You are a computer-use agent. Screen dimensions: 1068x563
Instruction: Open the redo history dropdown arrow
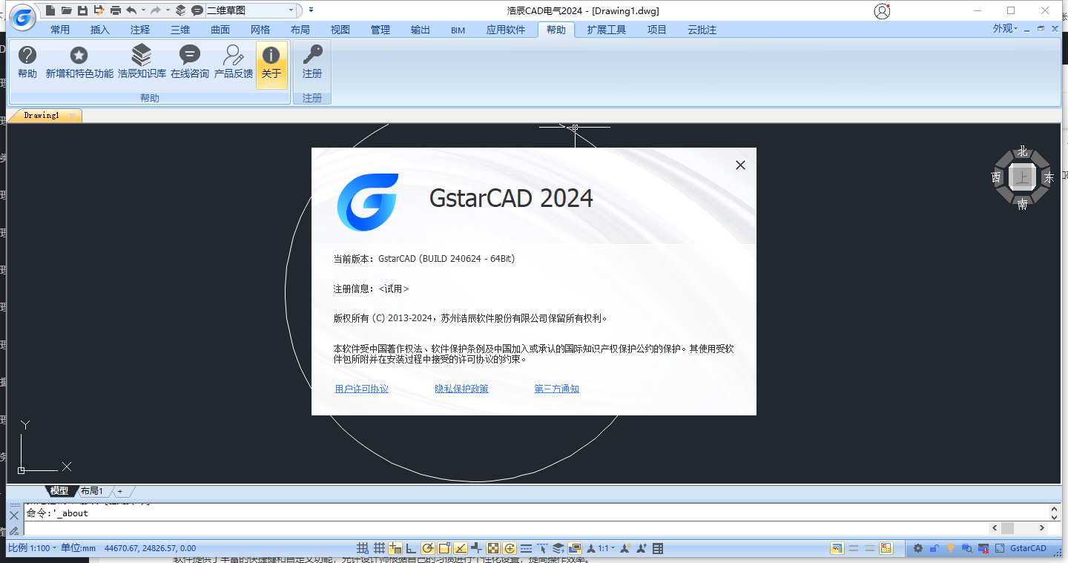pos(168,10)
